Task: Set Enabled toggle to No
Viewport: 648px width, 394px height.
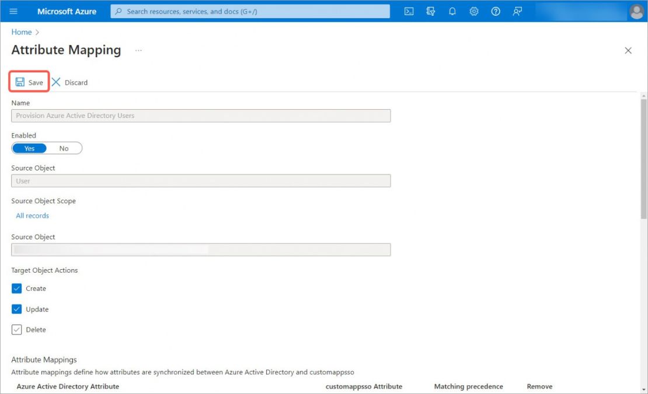Action: pos(64,148)
